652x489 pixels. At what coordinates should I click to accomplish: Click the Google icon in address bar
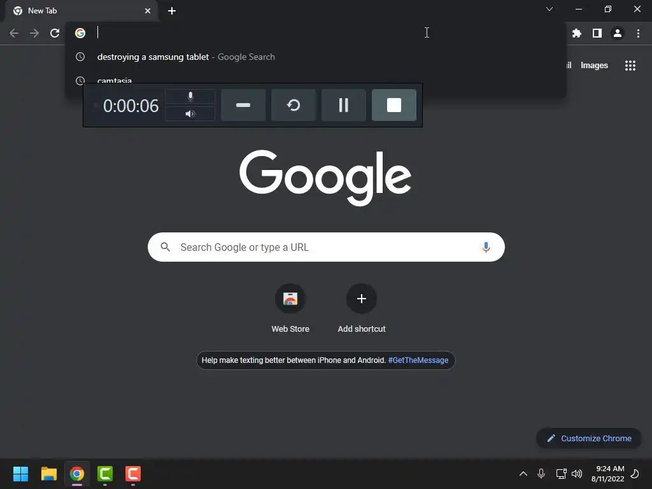[80, 33]
